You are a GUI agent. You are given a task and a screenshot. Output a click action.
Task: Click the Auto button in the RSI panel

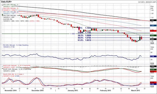(152, 64)
